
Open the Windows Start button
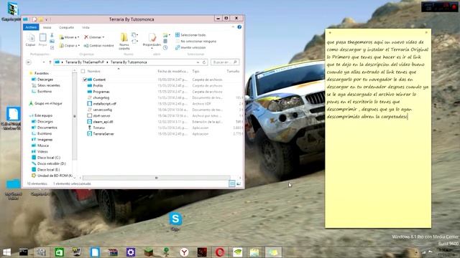pyautogui.click(x=6, y=252)
